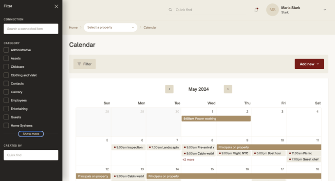
Task: Tick the Culinary category
Action: click(6, 92)
